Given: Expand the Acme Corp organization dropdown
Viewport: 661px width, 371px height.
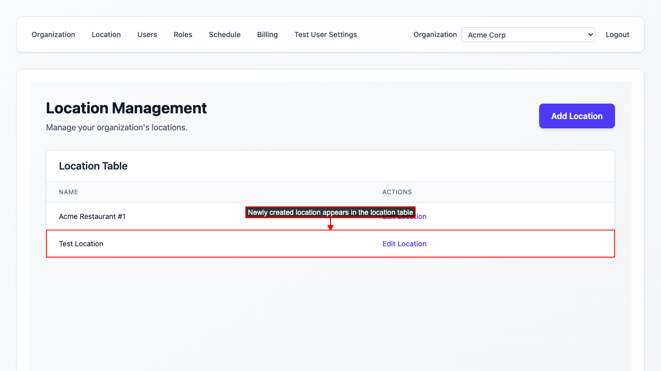Looking at the screenshot, I should (x=528, y=35).
